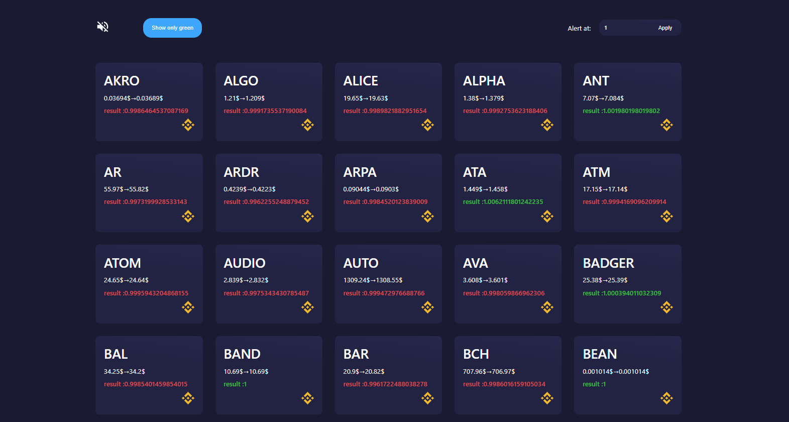Select the ARDR coin title
Viewport: 789px width, 422px height.
[x=242, y=172]
